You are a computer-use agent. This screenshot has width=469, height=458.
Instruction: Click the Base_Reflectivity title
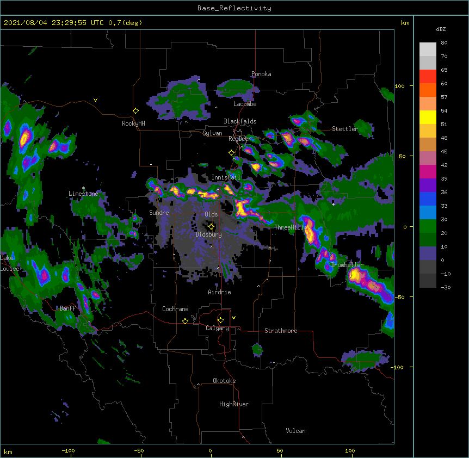click(234, 8)
